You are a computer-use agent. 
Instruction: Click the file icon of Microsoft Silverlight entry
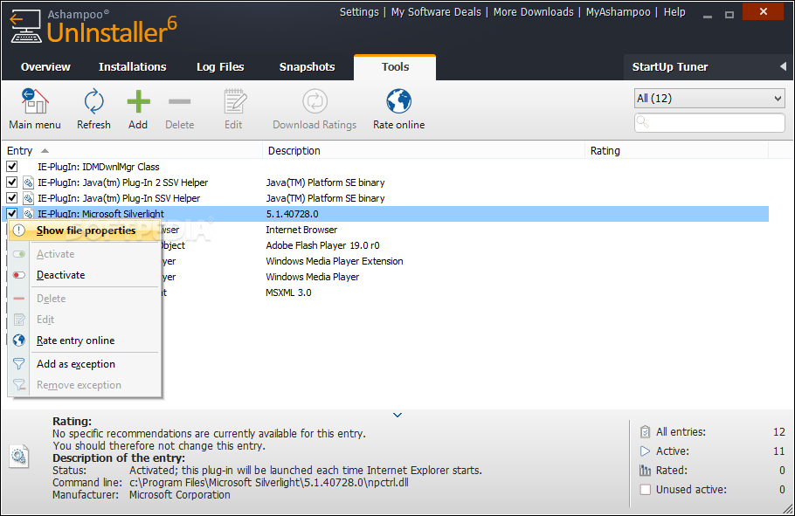tap(28, 214)
